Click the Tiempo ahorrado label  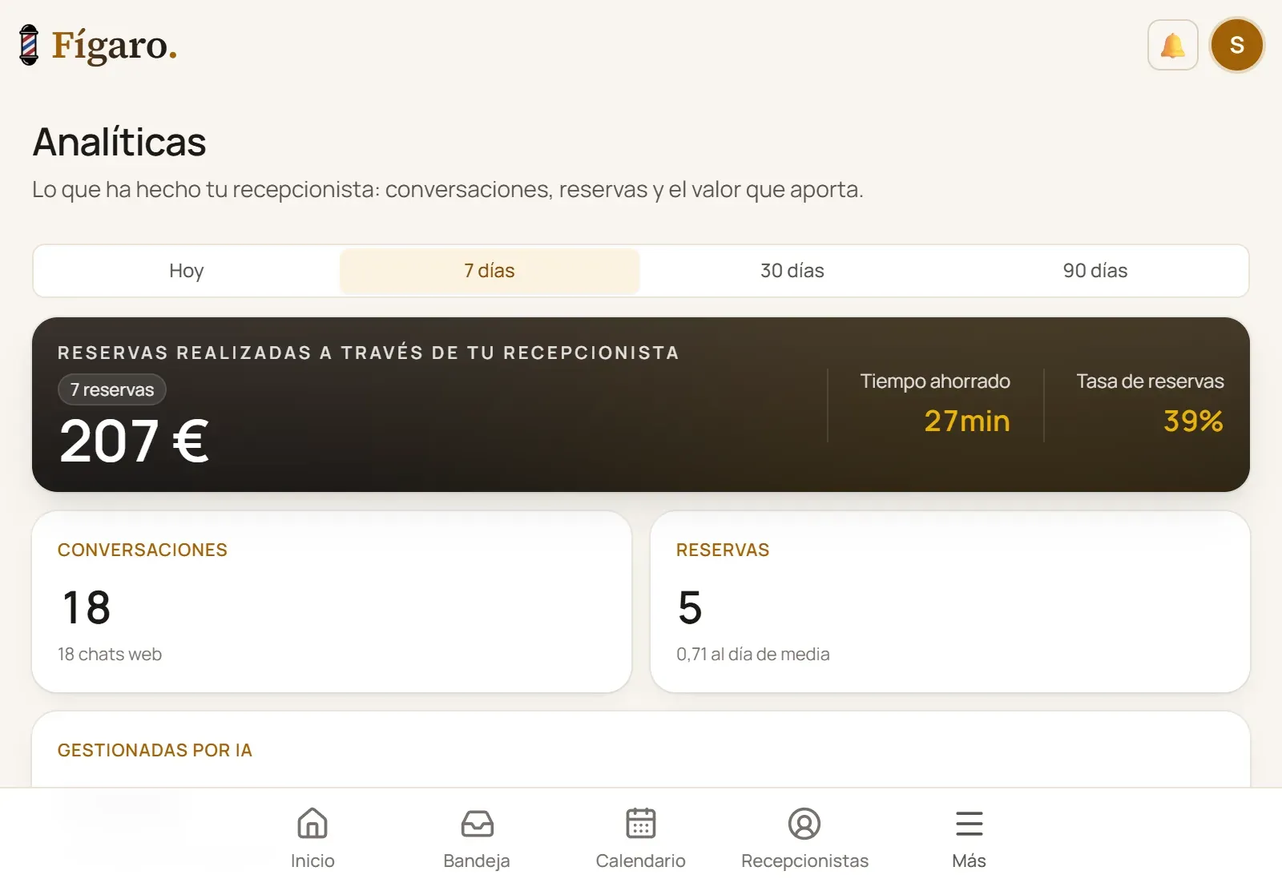coord(935,381)
